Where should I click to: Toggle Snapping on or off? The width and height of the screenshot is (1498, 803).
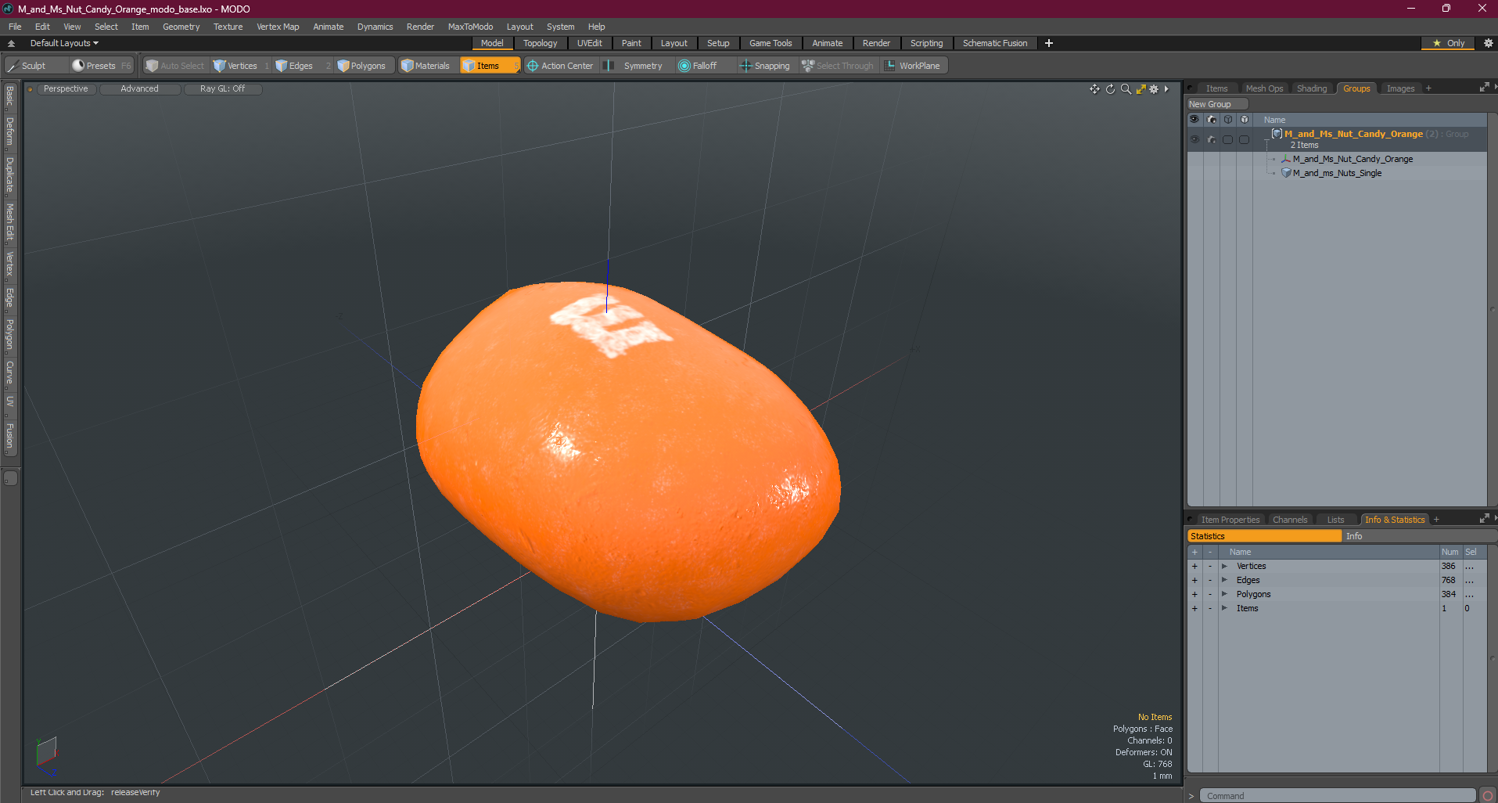pyautogui.click(x=765, y=66)
